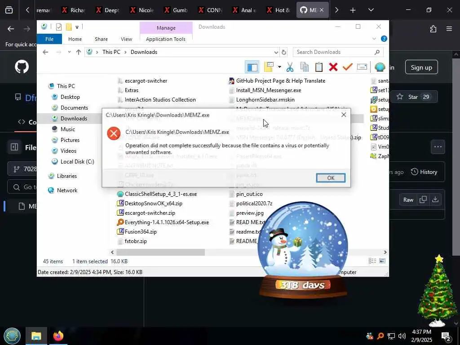Viewport: 460px width, 345px height.
Task: Select Videos in the navigation pane
Action: (68, 151)
